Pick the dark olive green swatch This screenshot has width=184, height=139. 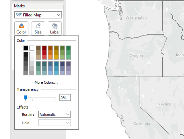tap(62, 48)
